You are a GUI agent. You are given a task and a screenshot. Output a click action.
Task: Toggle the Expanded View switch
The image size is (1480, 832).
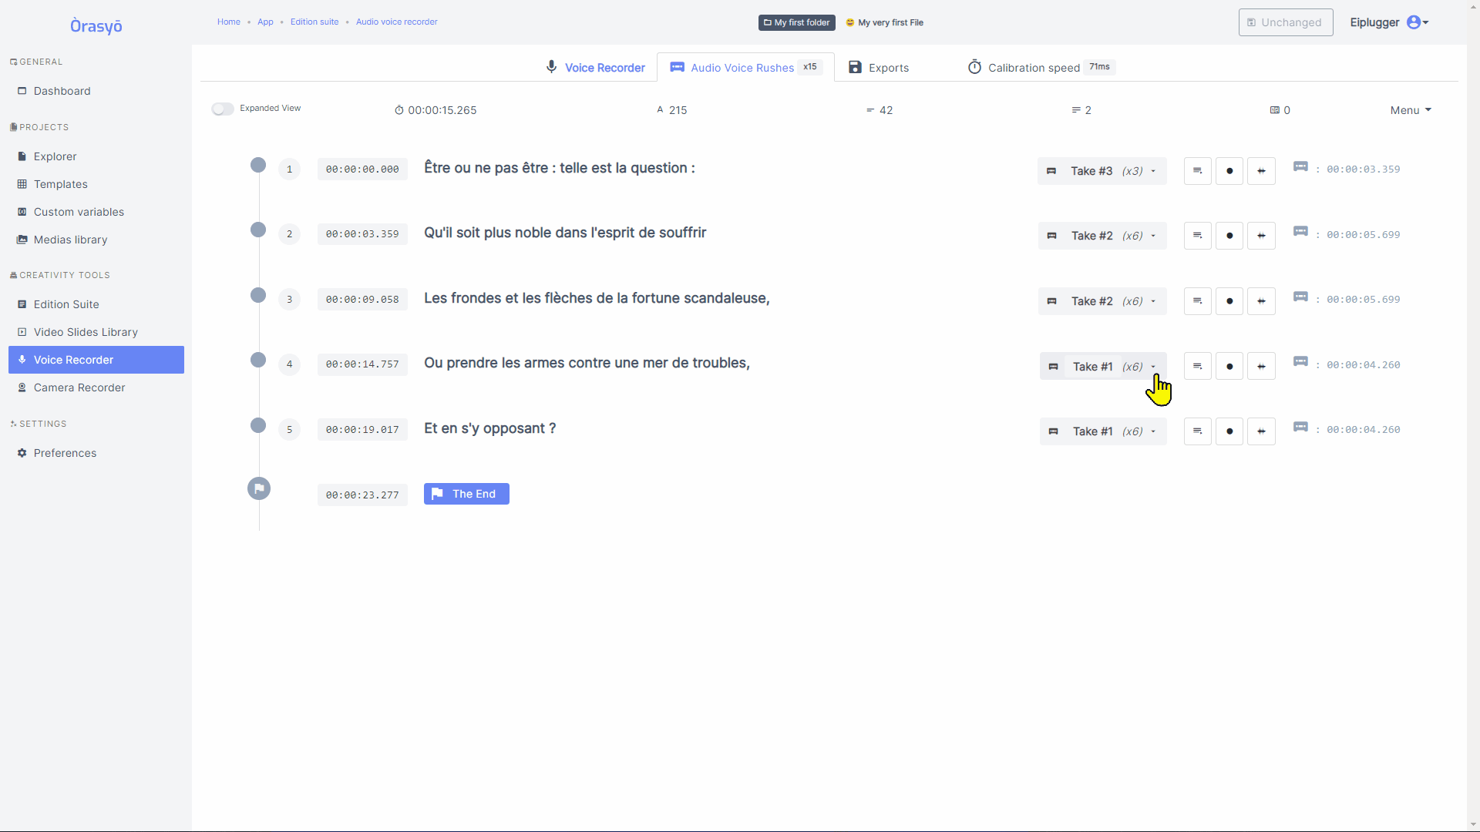pos(223,109)
